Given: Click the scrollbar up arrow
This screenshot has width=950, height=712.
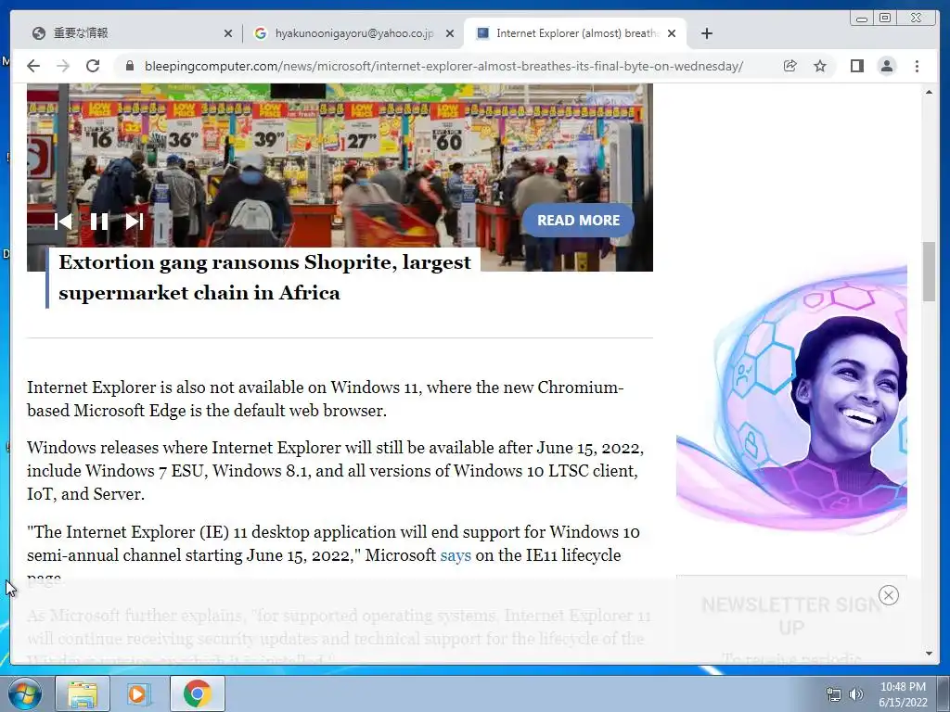Looking at the screenshot, I should 929,92.
